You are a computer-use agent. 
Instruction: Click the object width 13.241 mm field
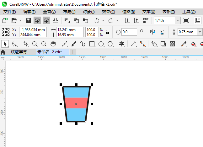(x=70, y=29)
